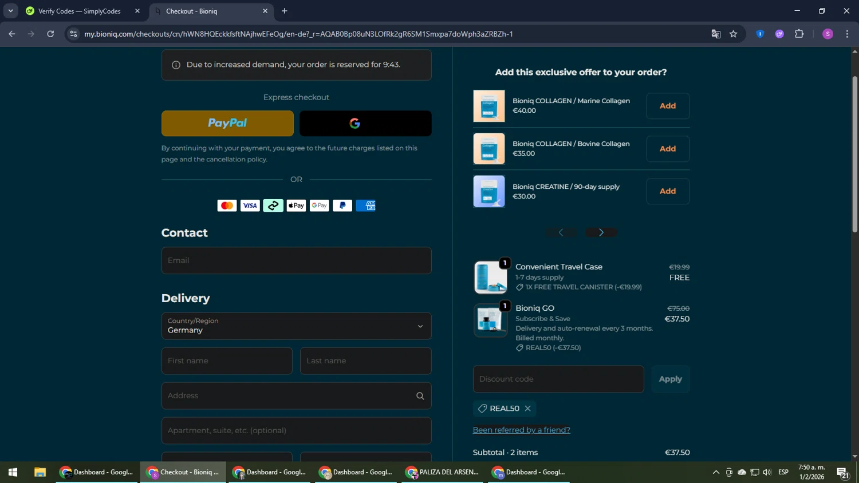Pay with the Google express button

(365, 123)
